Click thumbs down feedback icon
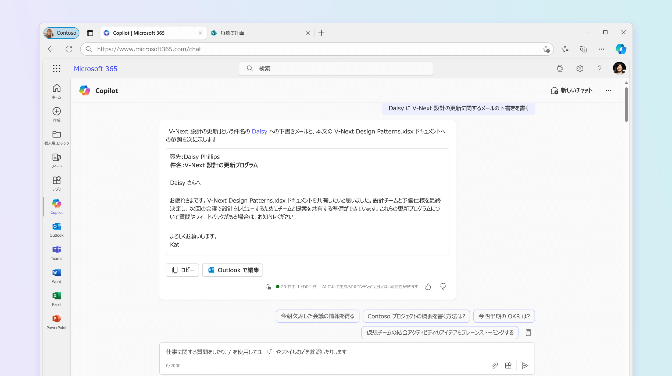Screen dimensions: 672x376 point(442,286)
